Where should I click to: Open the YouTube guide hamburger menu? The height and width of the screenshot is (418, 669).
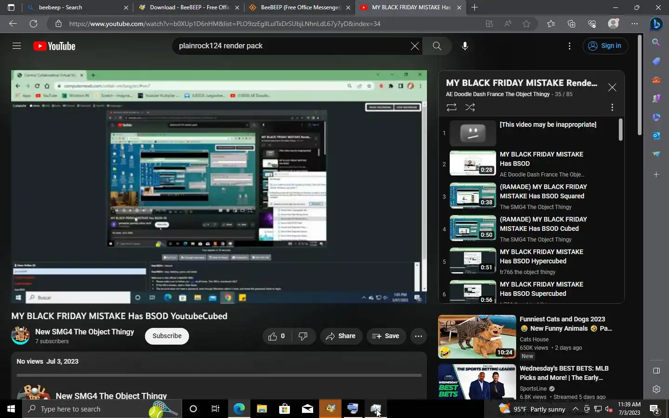coord(17,46)
